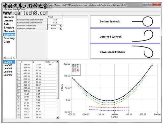The width and height of the screenshot is (163, 124).
Task: Open the File menu
Action: point(5,10)
